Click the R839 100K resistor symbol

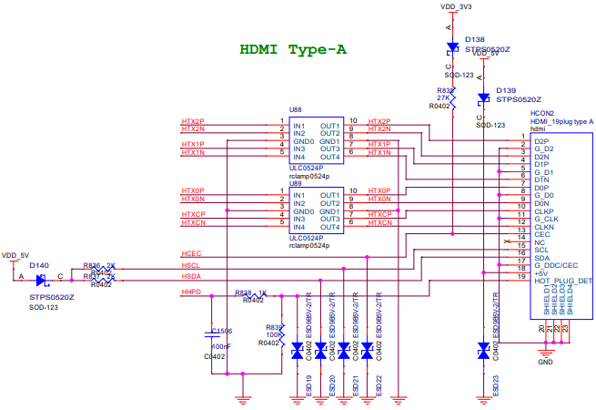pos(282,335)
